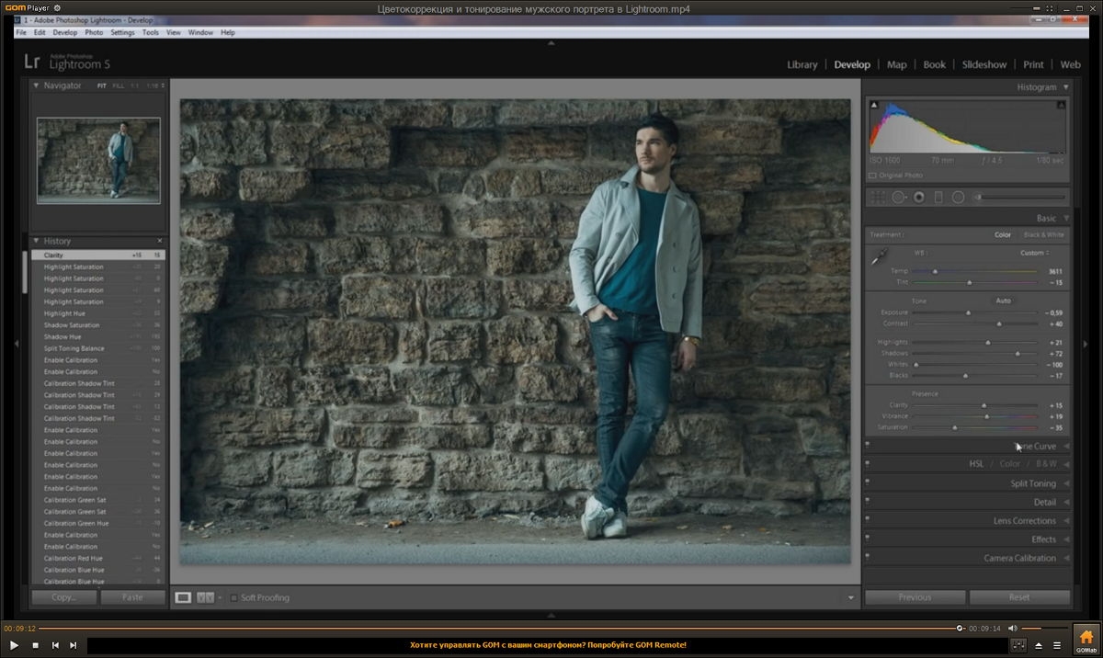Toggle the Detail panel switch
1103x658 pixels.
coord(867,502)
